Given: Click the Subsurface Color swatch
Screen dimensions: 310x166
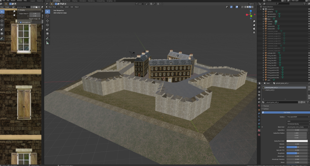Looking at the screenshot, I should click(297, 141).
